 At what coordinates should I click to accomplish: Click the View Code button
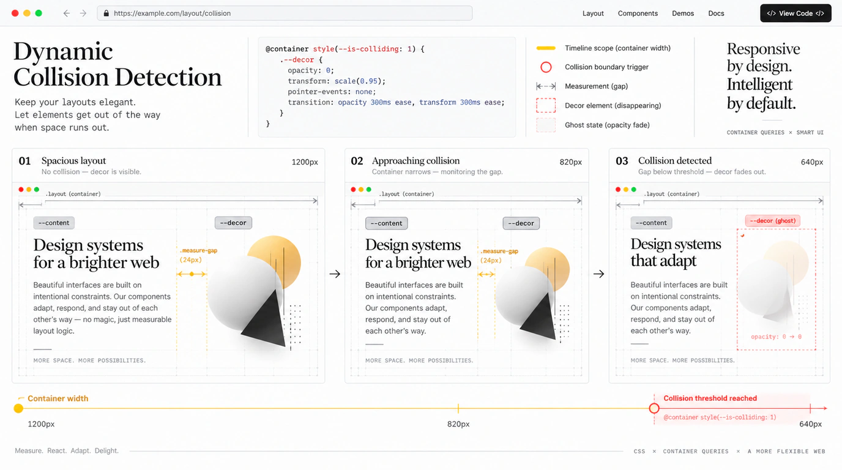[795, 13]
